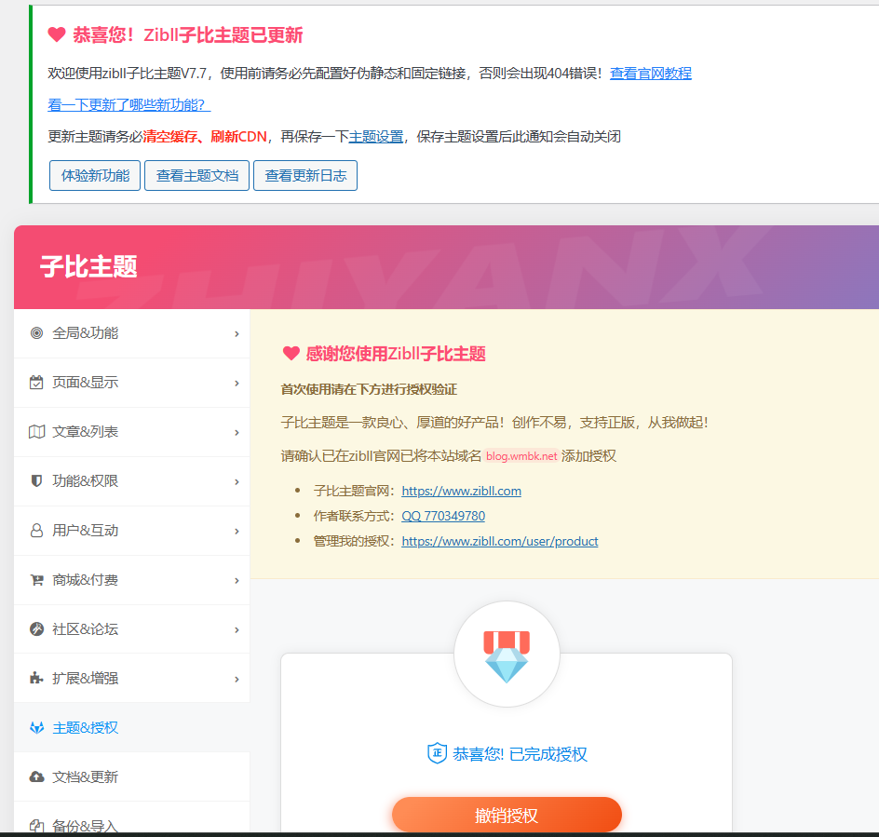The height and width of the screenshot is (837, 879).
Task: Click the 查看更新日志 button
Action: pos(305,175)
